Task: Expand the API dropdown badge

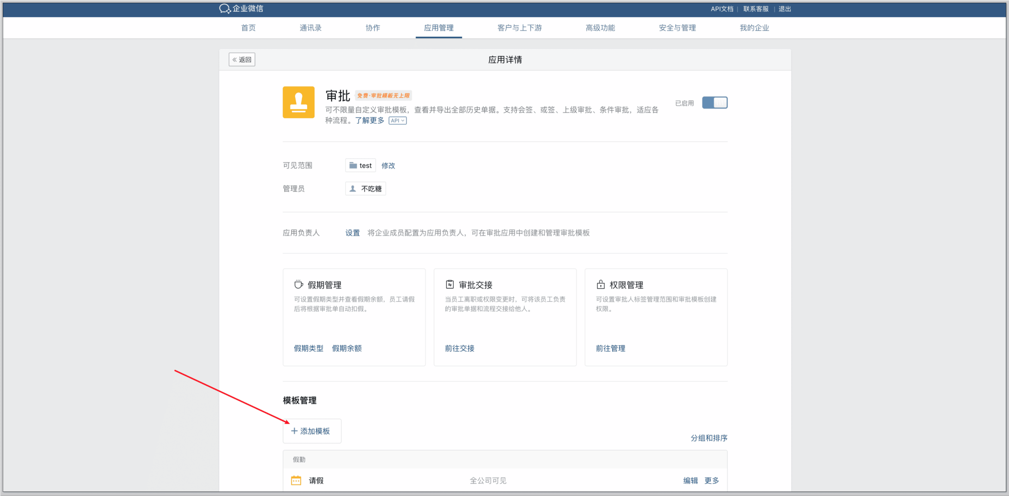Action: click(397, 121)
